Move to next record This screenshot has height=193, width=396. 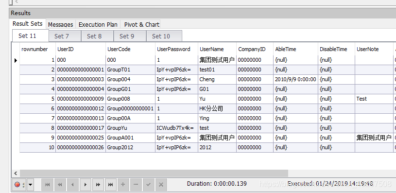[x=86, y=185]
